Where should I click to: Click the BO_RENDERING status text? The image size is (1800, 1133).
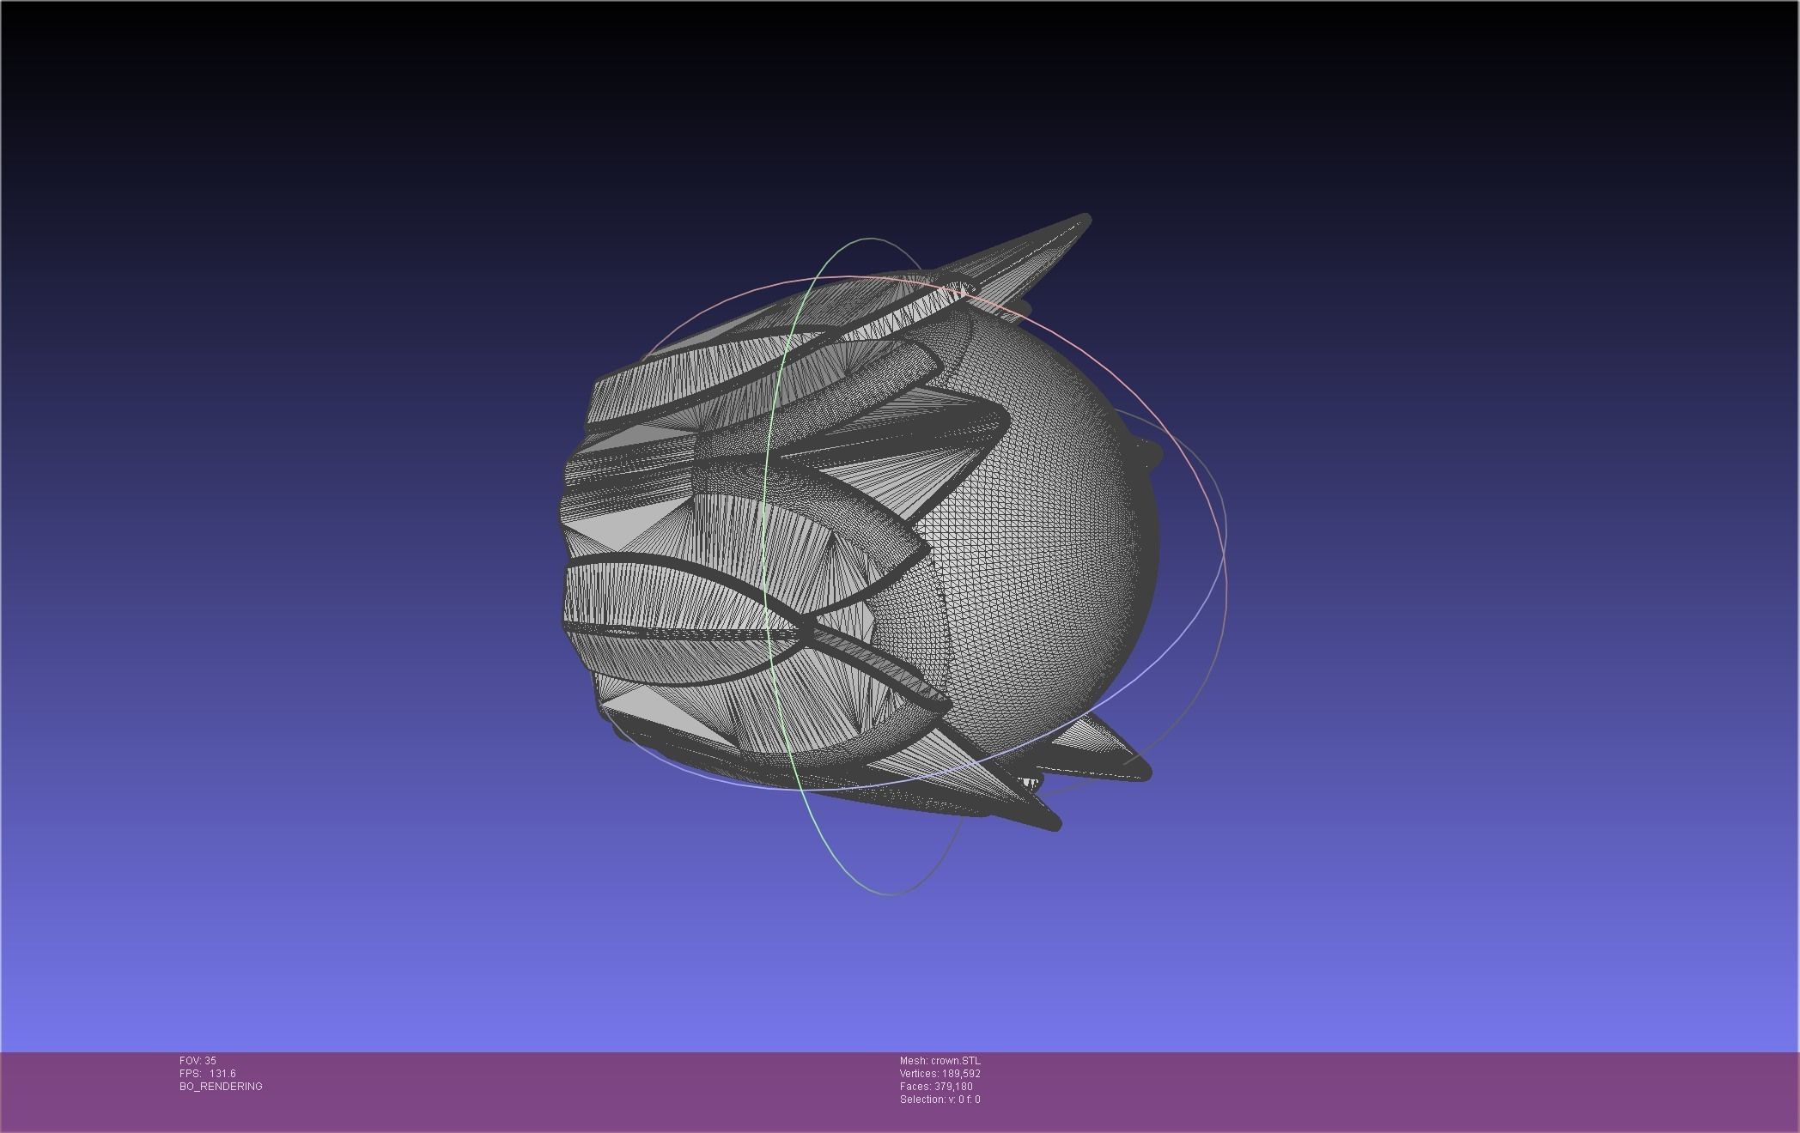221,1087
